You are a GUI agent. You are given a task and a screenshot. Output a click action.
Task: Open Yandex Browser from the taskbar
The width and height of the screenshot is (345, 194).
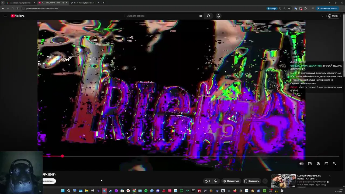pyautogui.click(x=128, y=191)
